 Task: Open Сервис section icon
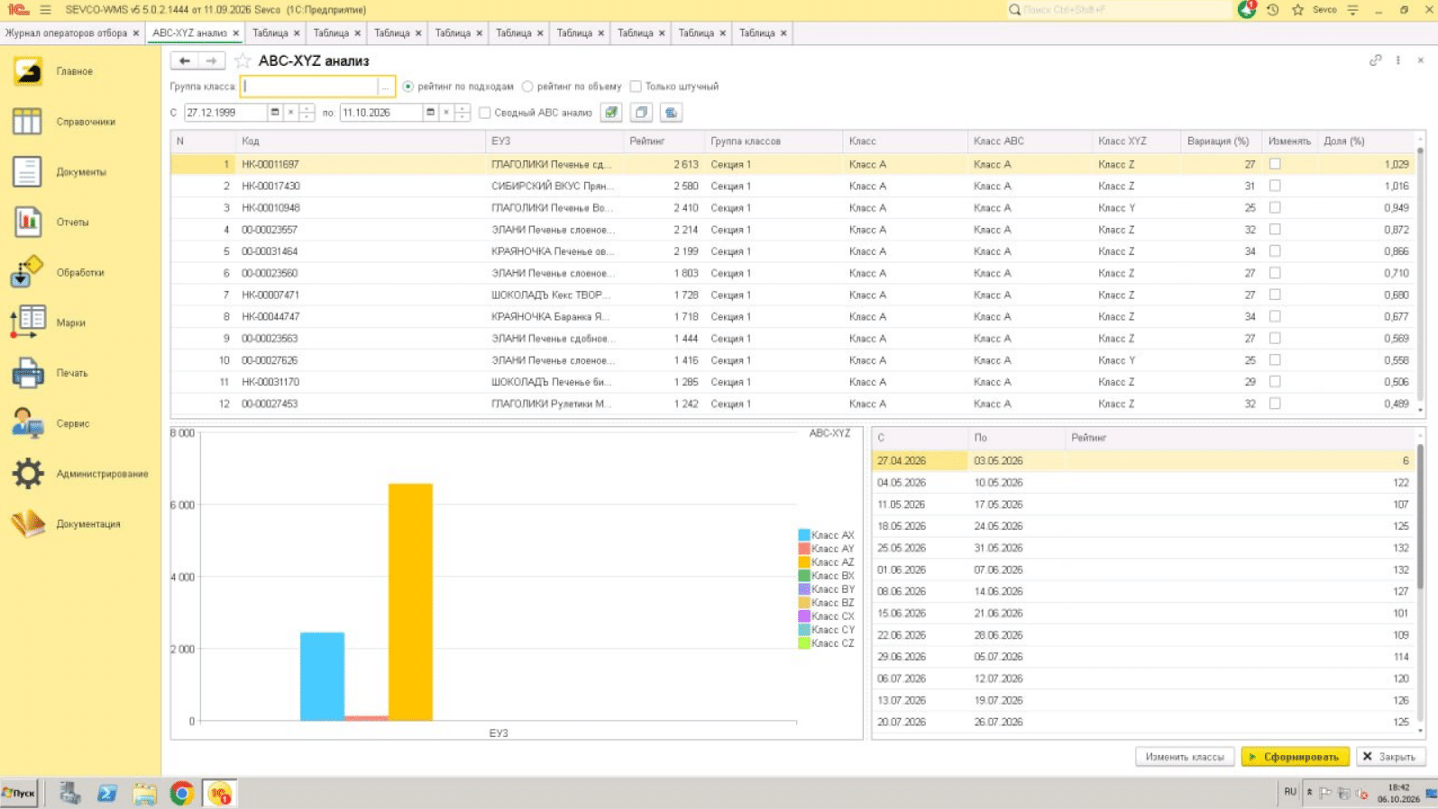(27, 423)
